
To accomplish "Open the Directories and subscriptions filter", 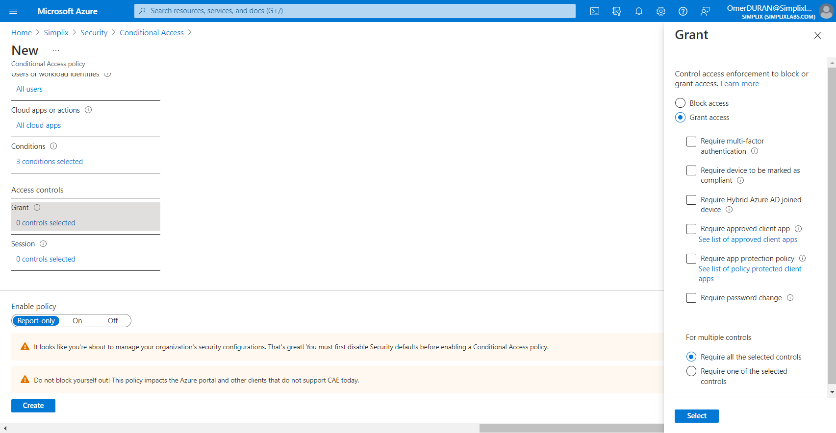I will pos(617,11).
